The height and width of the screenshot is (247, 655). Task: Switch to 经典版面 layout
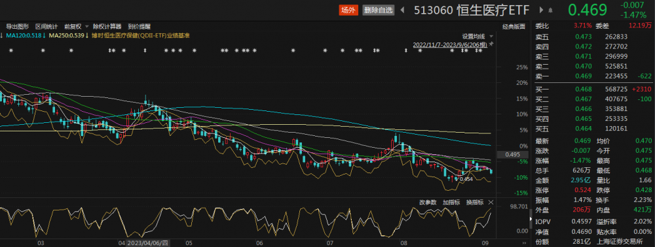(x=514, y=27)
